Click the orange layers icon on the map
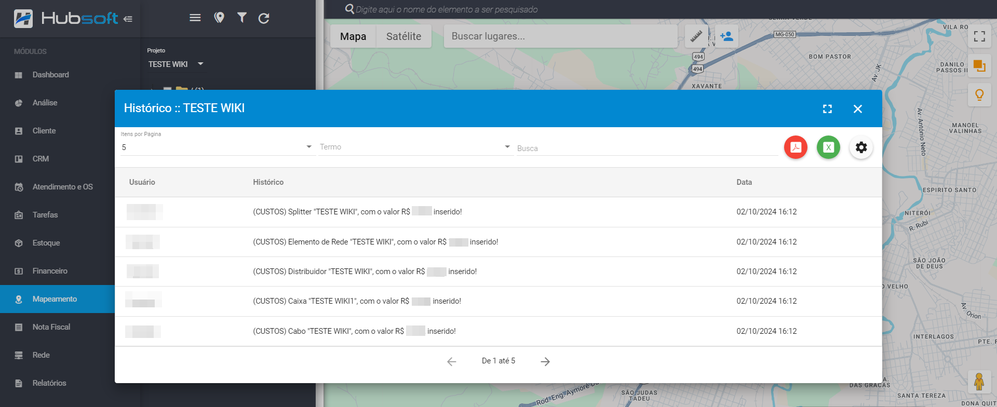The width and height of the screenshot is (997, 407). (x=979, y=66)
